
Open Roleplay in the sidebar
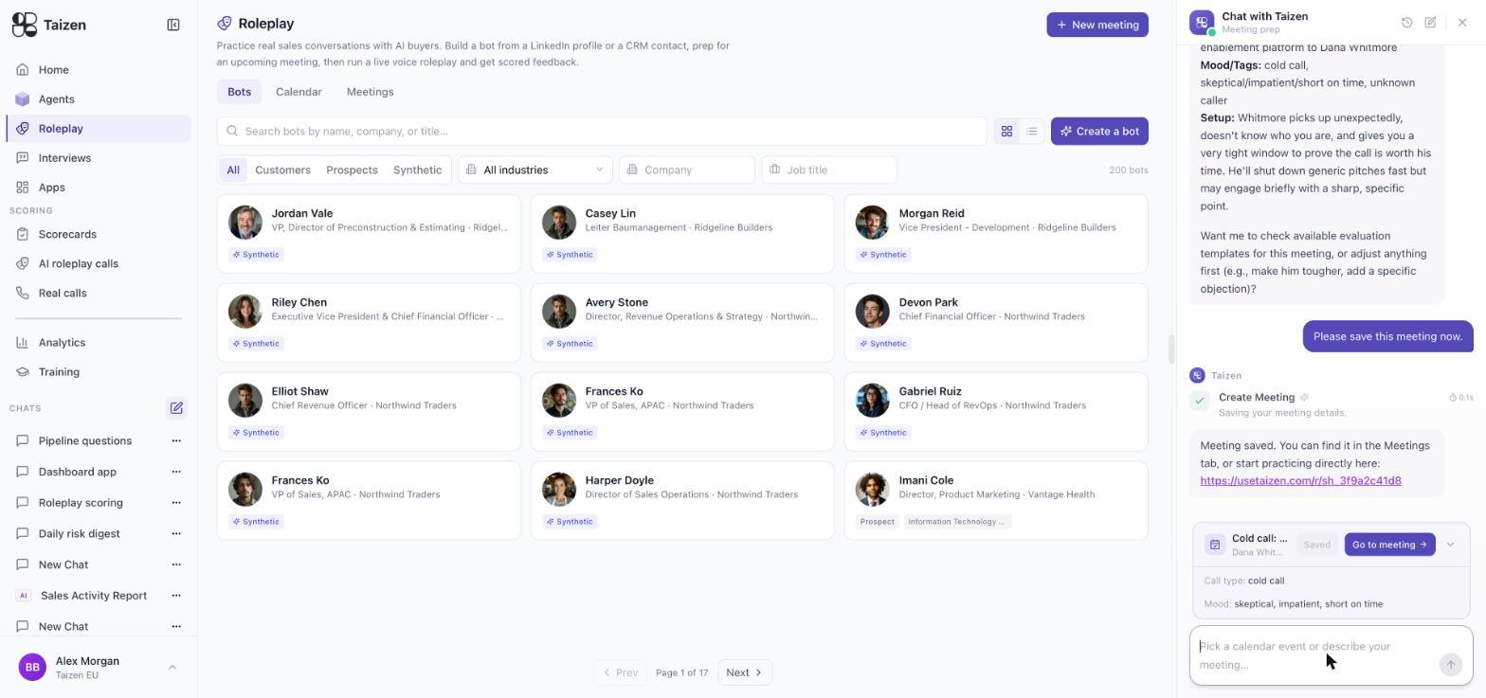pyautogui.click(x=99, y=129)
